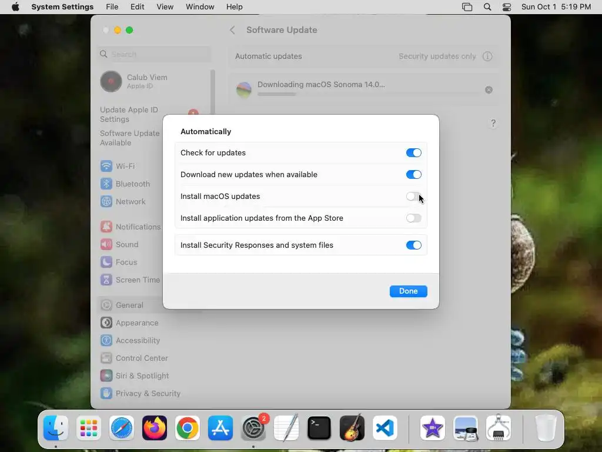This screenshot has width=602, height=452.
Task: Open Siri & Spotlight settings
Action: pyautogui.click(x=135, y=376)
